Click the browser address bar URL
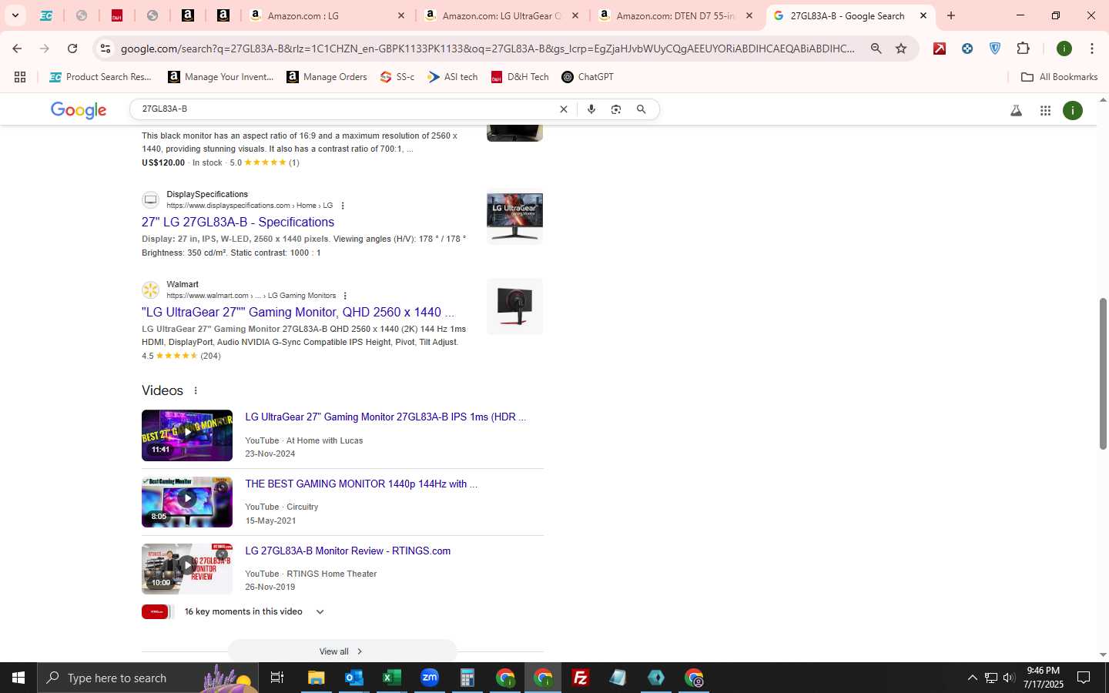The image size is (1109, 693). pyautogui.click(x=487, y=49)
